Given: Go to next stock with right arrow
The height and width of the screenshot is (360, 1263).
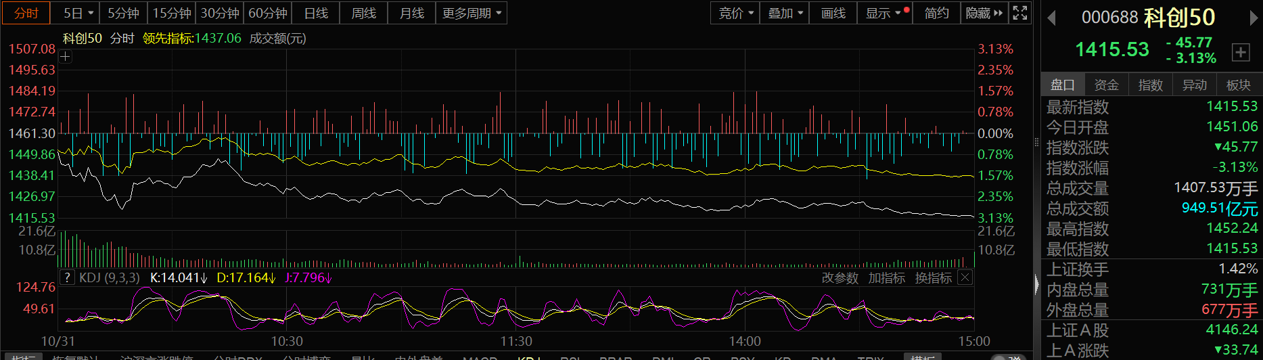Looking at the screenshot, I should tap(1254, 18).
